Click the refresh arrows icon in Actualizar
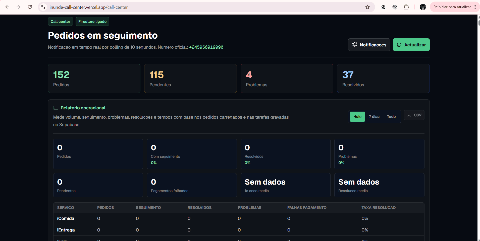480x241 pixels. [399, 45]
